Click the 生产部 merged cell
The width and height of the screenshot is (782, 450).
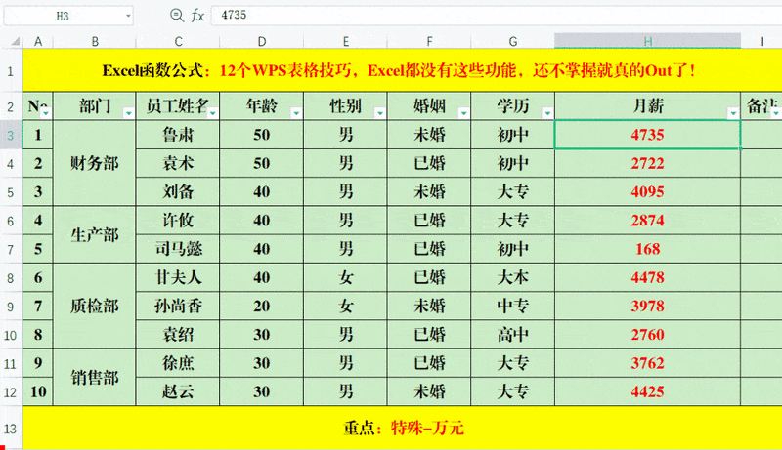click(94, 234)
